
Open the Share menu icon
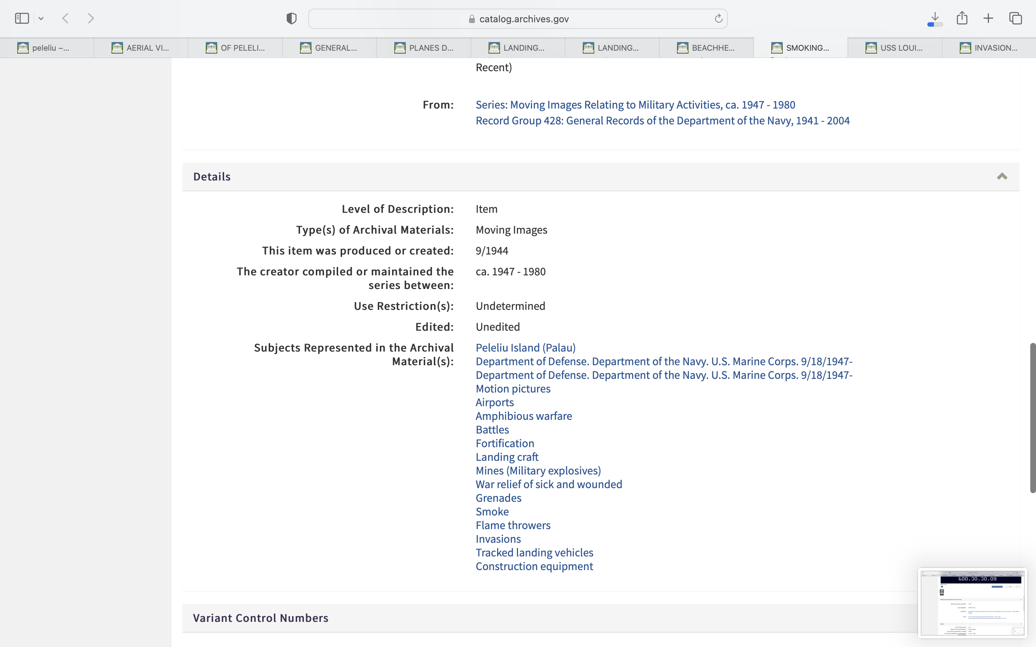point(962,18)
